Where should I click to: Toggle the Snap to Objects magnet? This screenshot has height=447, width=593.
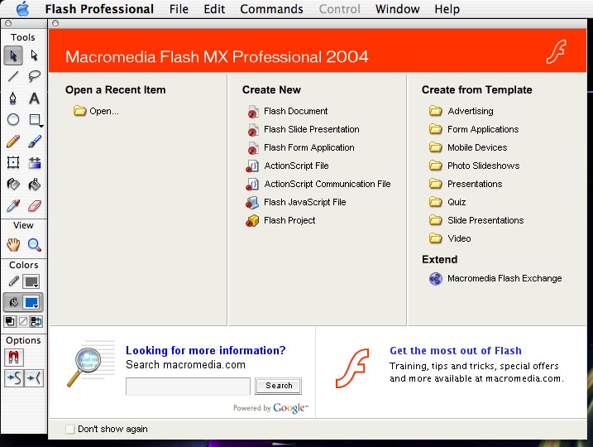pyautogui.click(x=13, y=358)
